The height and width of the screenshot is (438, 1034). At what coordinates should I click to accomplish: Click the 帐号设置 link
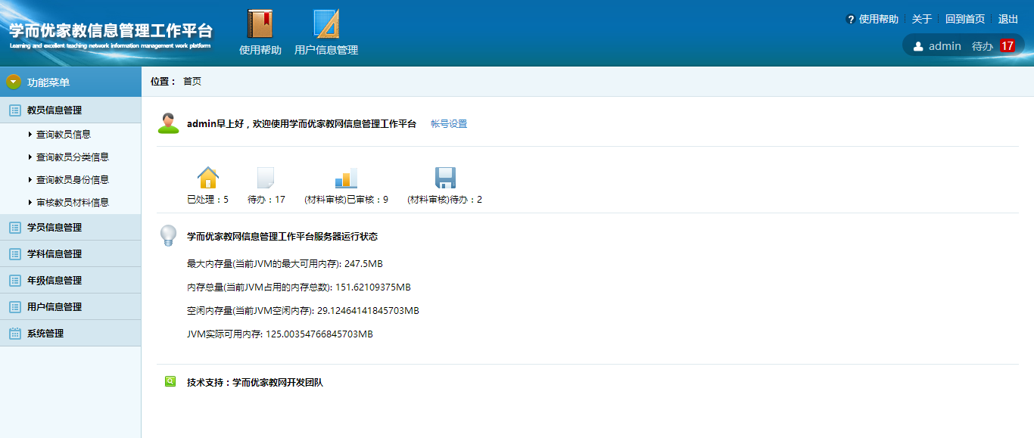click(449, 124)
